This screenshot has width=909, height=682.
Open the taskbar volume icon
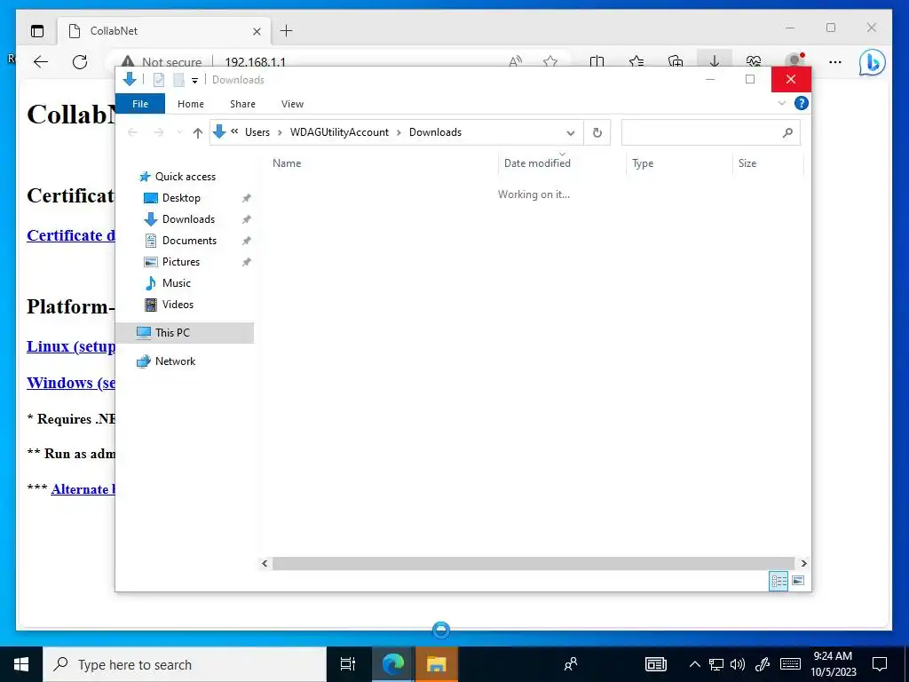click(x=738, y=664)
